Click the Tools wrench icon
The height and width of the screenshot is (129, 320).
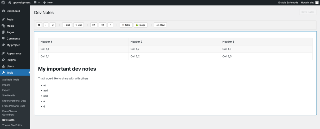click(x=3, y=72)
